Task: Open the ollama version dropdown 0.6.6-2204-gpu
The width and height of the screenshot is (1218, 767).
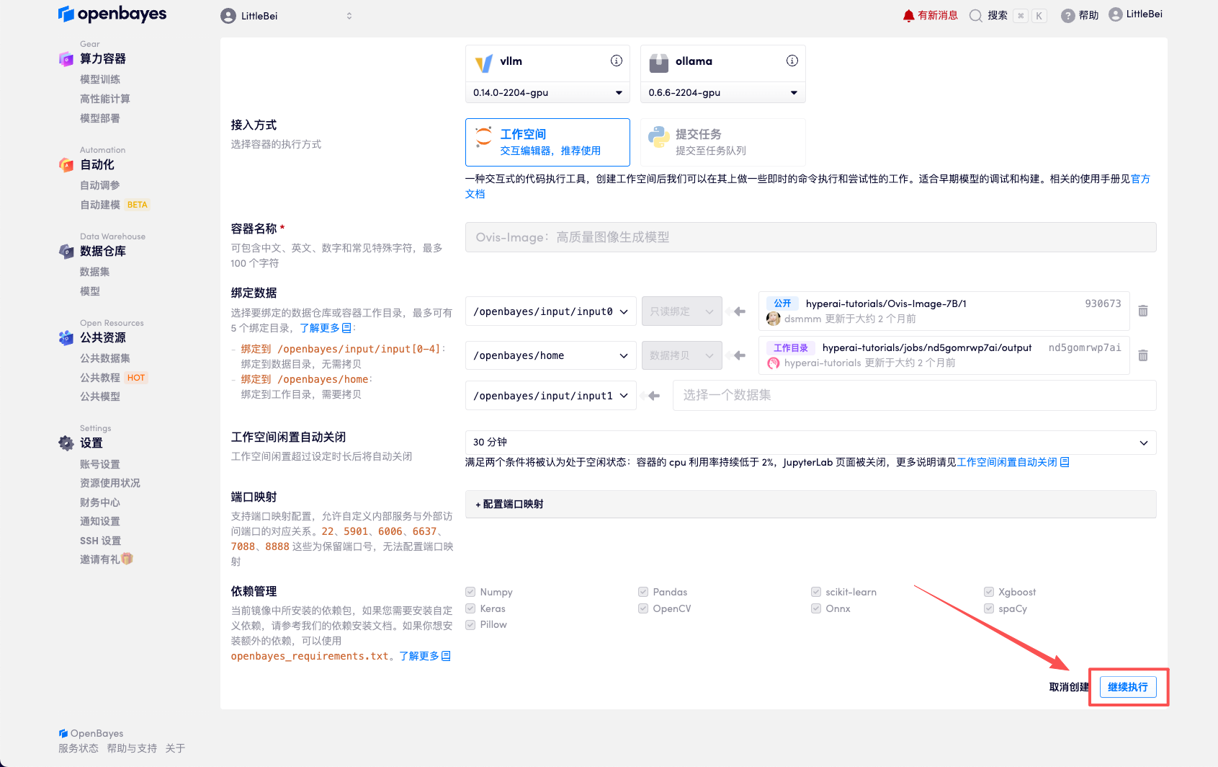Action: [723, 92]
